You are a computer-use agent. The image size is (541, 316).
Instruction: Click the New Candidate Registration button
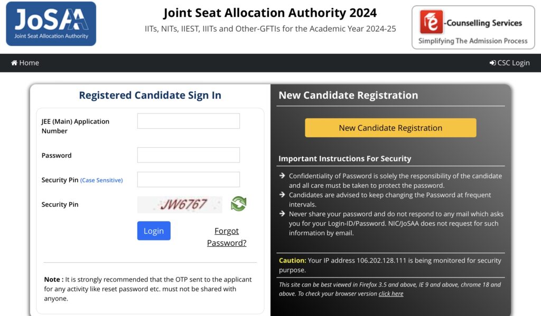(x=390, y=128)
